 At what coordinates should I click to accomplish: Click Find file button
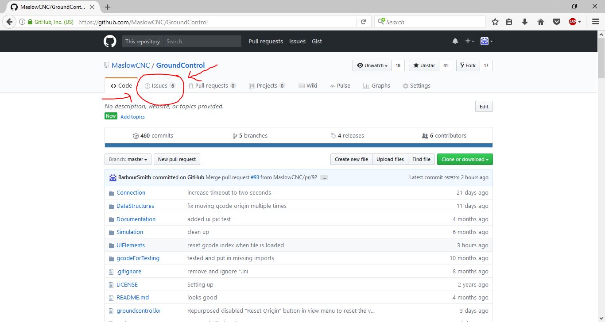click(x=421, y=159)
